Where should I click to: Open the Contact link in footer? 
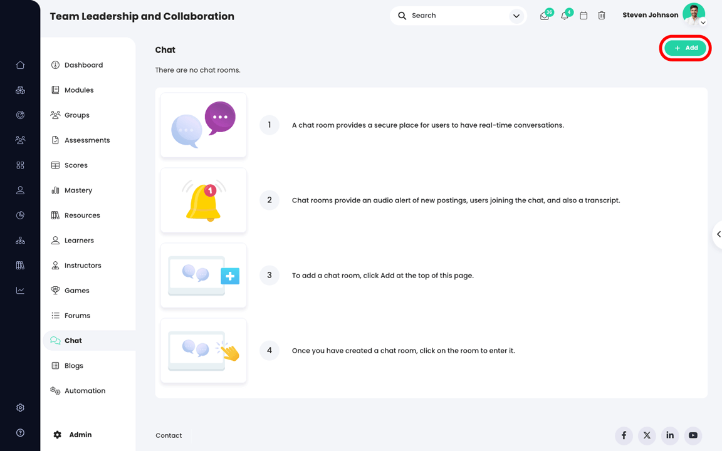pyautogui.click(x=168, y=435)
